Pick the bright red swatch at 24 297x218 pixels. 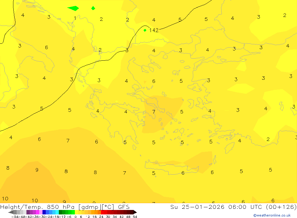point(102,212)
